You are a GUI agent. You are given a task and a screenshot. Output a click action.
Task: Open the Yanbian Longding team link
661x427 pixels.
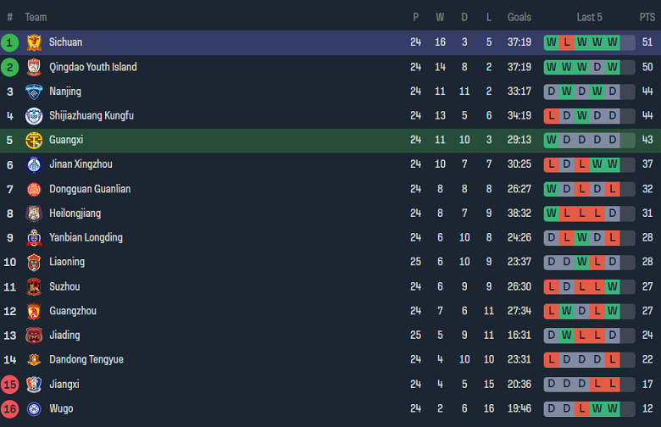[86, 237]
